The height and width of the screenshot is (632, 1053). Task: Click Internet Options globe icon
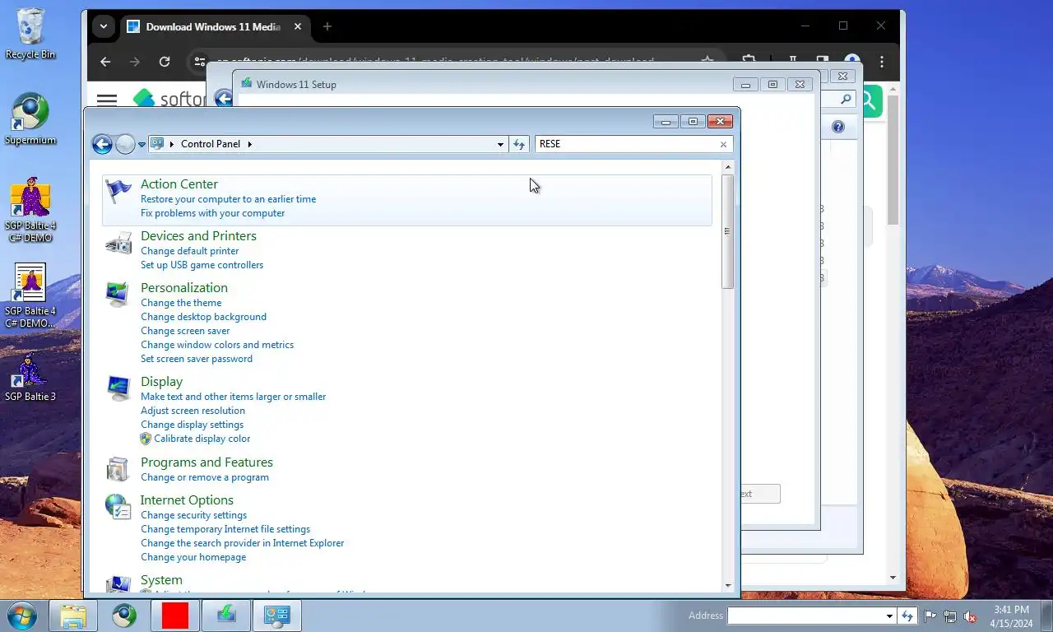(118, 507)
